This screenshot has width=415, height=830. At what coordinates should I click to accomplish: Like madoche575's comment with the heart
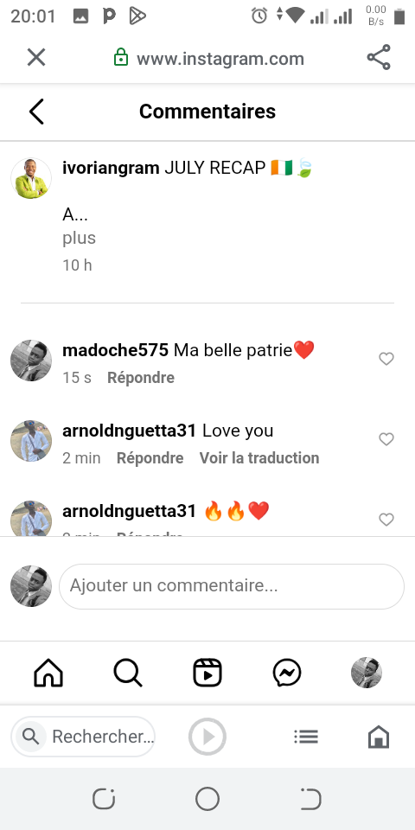pos(386,359)
